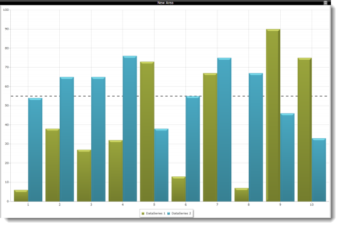Image resolution: width=340 pixels, height=227 pixels.
Task: Click y-axis label 90
Action: [x=7, y=29]
